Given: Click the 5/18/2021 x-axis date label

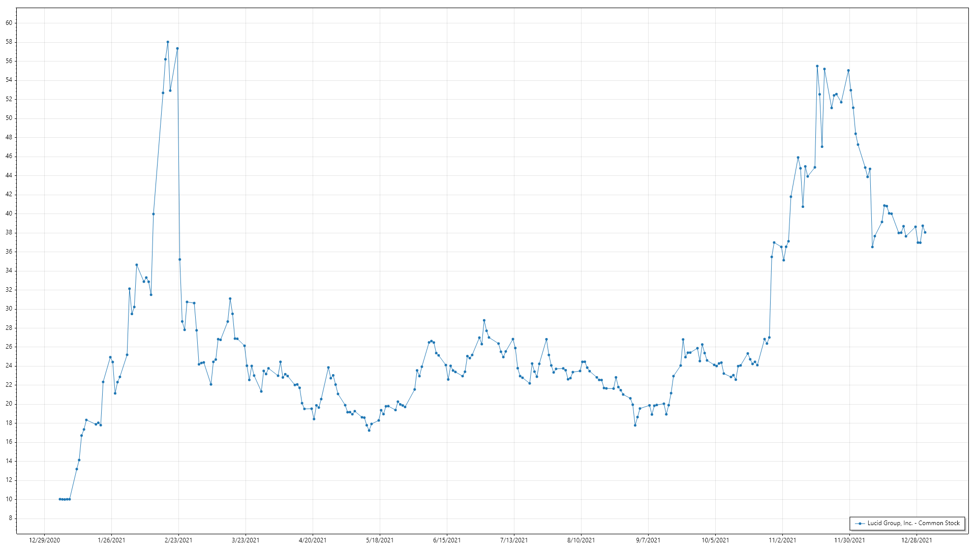Looking at the screenshot, I should click(x=380, y=540).
